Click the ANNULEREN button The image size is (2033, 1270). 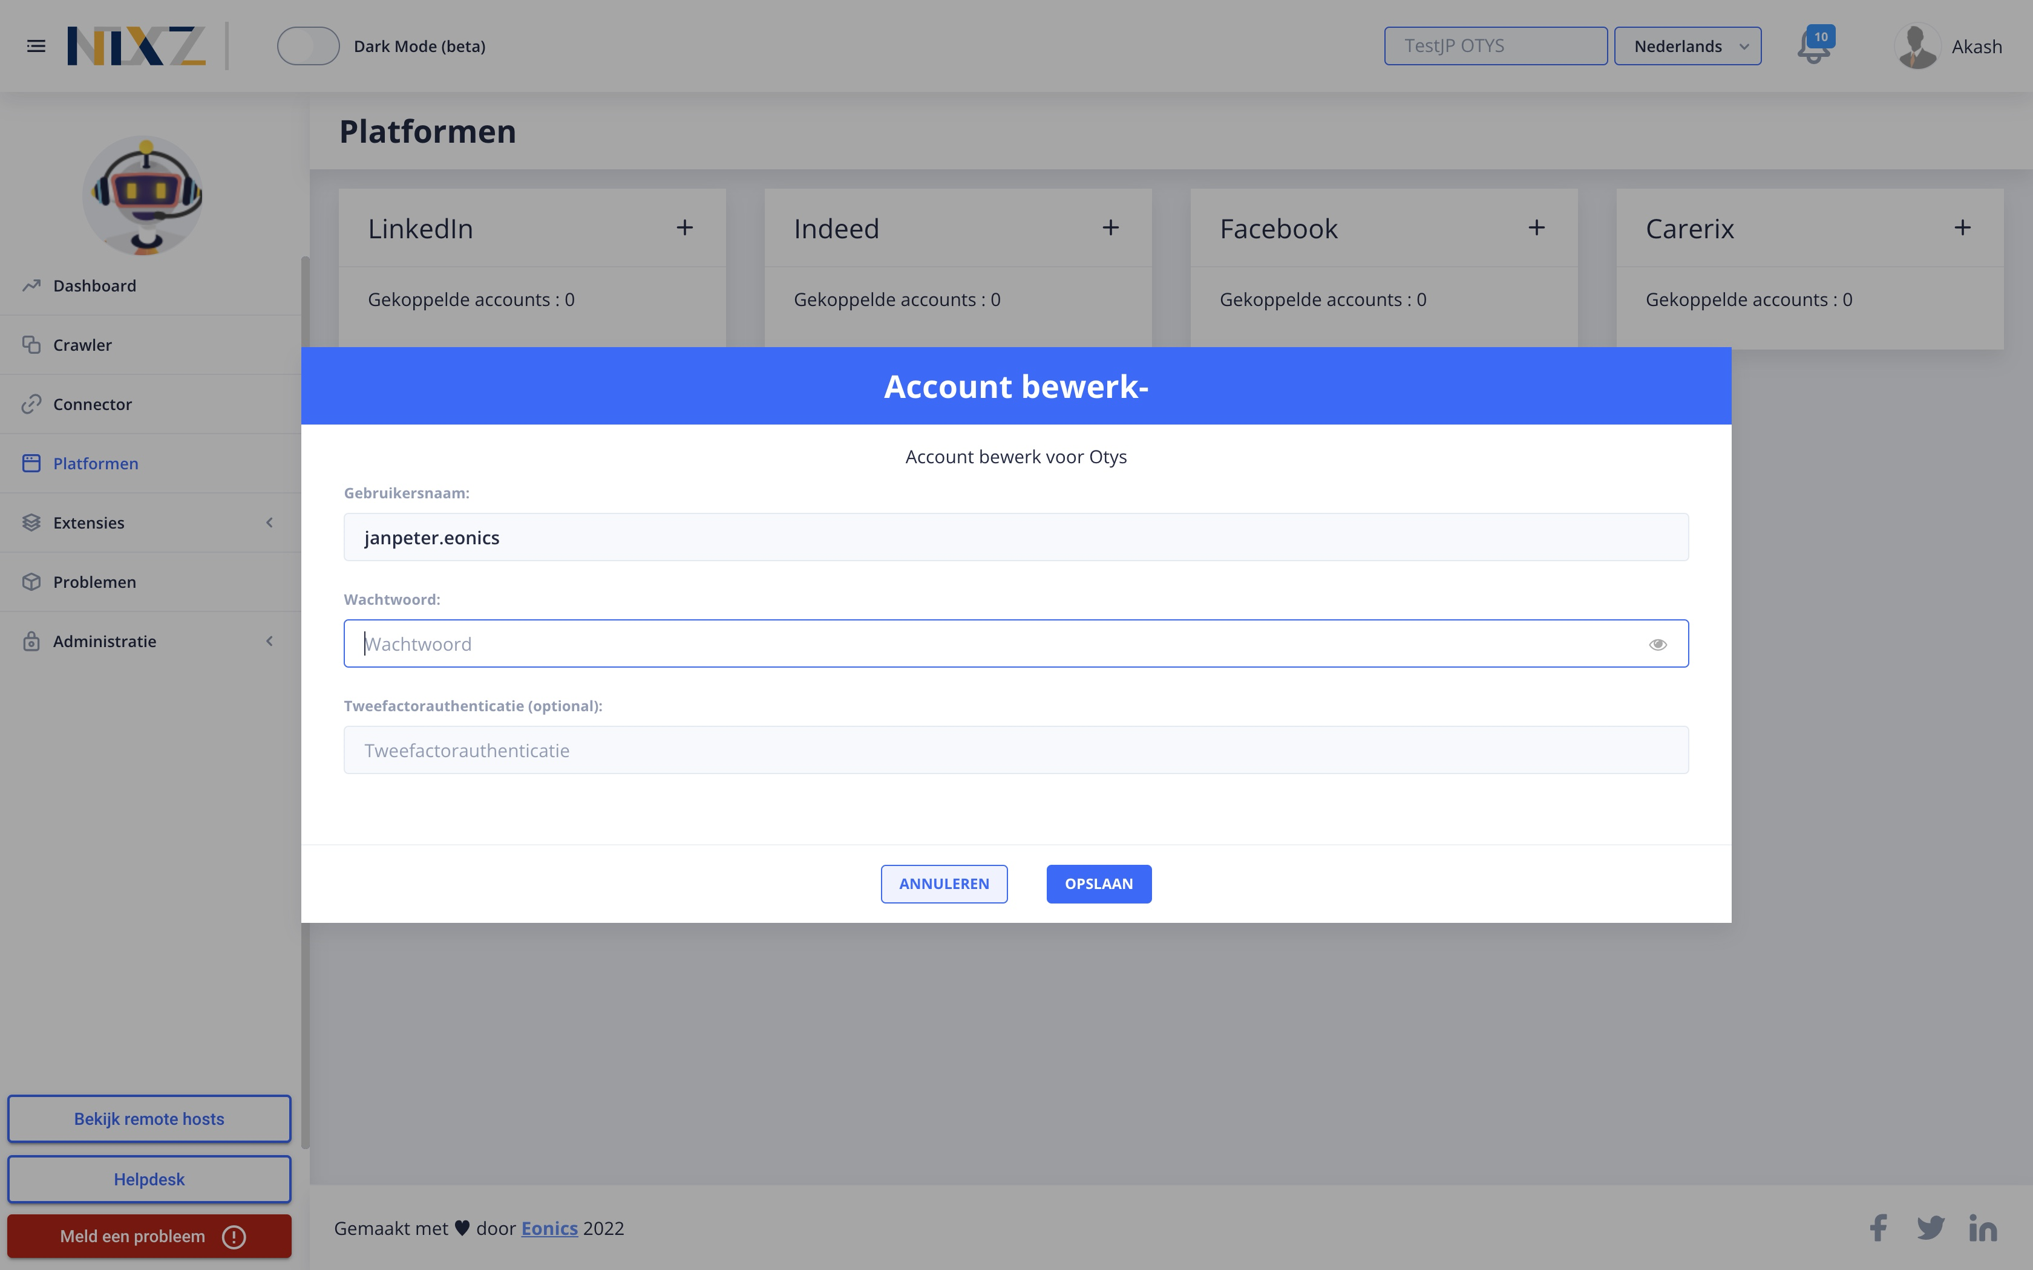[x=944, y=884]
